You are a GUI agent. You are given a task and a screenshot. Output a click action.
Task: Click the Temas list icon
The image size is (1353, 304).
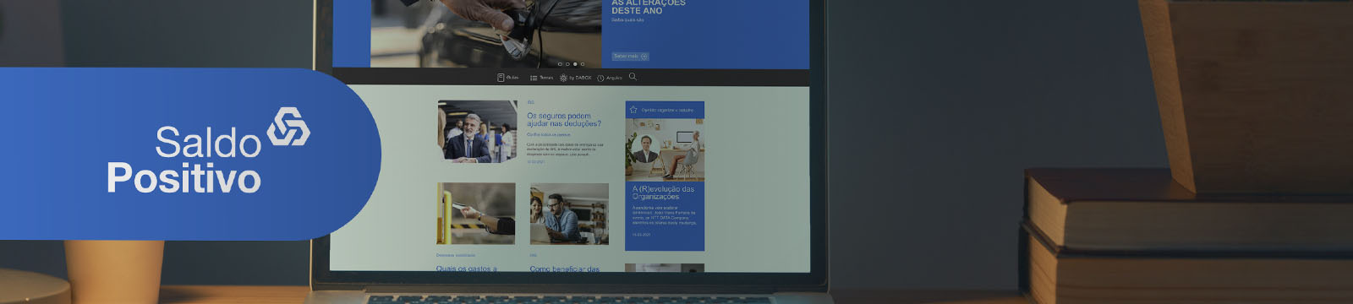[x=534, y=78]
